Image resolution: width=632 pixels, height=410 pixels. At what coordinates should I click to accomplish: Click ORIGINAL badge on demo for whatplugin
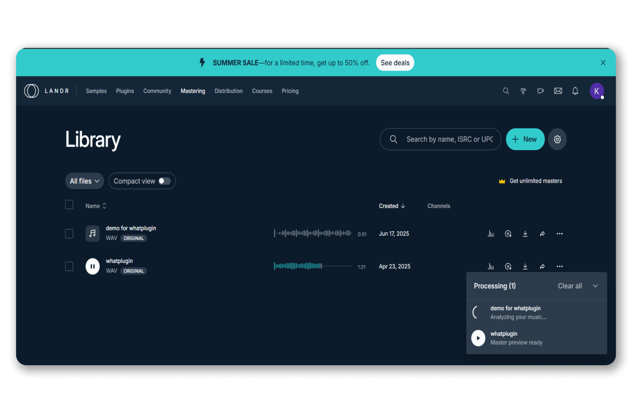pyautogui.click(x=134, y=238)
